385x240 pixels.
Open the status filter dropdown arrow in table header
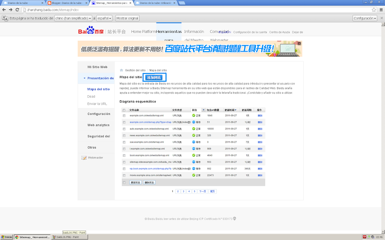click(x=203, y=110)
